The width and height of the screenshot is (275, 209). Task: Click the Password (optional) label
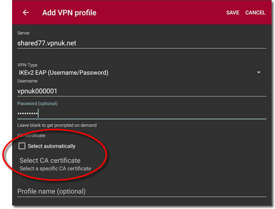pos(37,104)
